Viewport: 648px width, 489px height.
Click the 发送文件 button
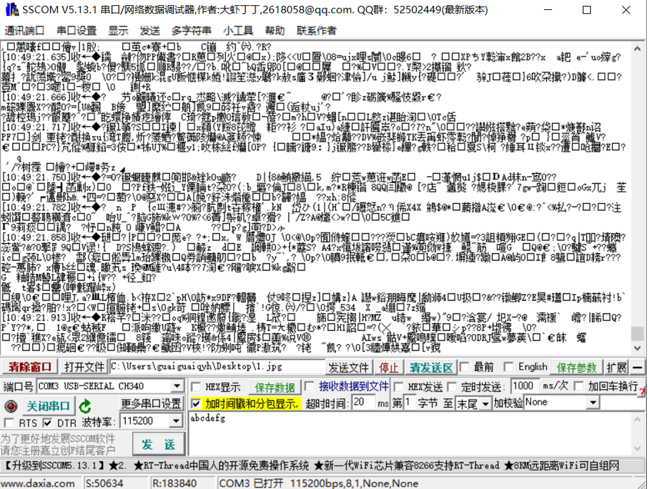[x=348, y=367]
